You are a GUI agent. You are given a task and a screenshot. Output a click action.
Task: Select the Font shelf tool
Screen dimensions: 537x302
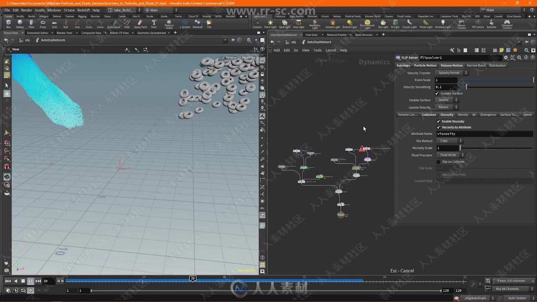tap(154, 24)
